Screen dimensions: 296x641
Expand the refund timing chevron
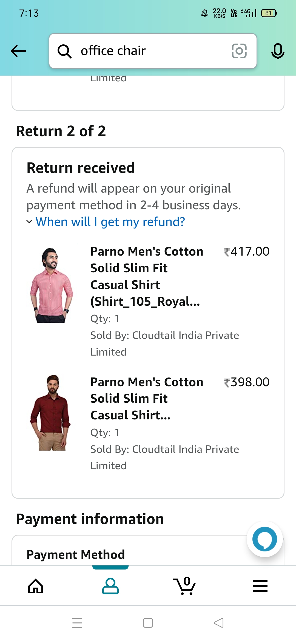coord(29,222)
